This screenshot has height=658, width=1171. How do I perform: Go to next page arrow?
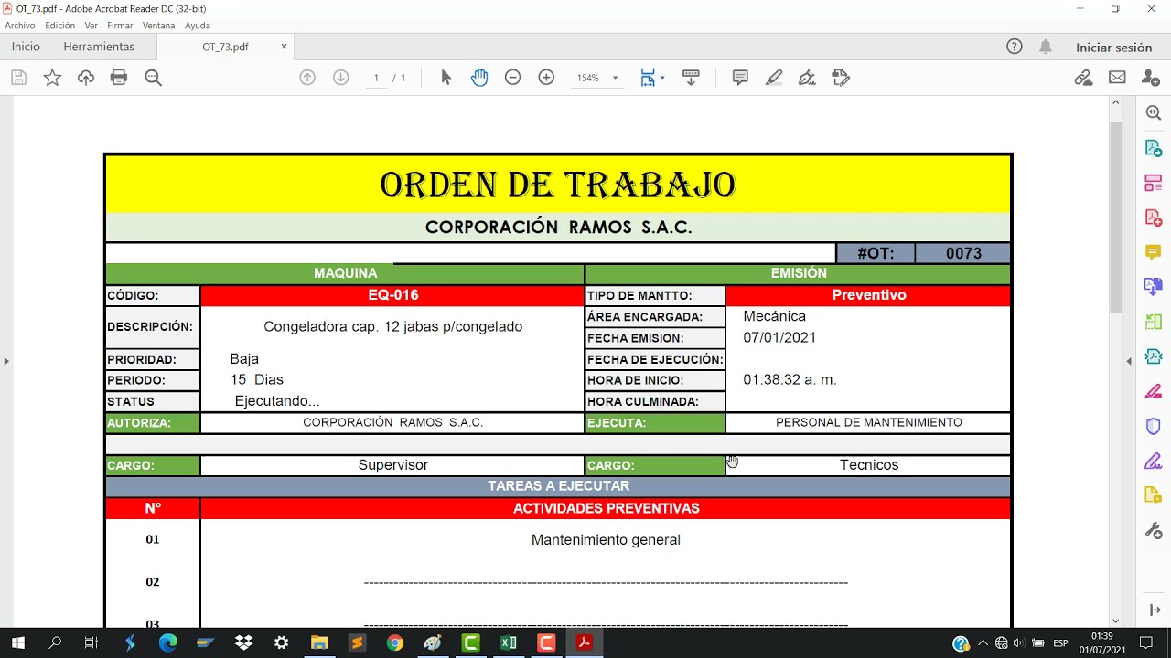[341, 78]
